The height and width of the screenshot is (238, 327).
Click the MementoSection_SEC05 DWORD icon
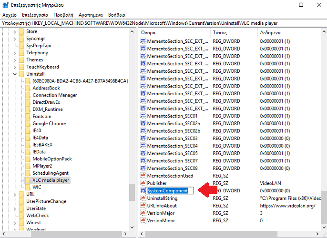pyautogui.click(x=143, y=153)
